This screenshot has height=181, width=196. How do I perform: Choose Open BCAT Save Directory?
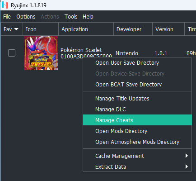click(x=137, y=85)
